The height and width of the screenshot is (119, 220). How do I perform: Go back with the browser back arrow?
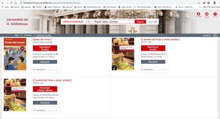coord(3,3)
